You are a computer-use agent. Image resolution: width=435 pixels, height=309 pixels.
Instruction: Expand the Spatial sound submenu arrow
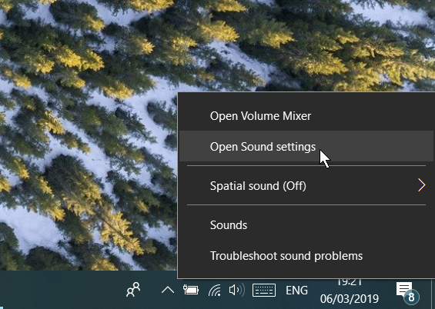421,185
